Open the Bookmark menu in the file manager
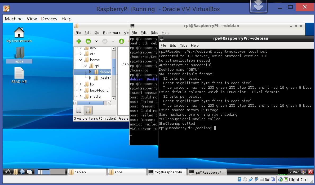 point(112,33)
